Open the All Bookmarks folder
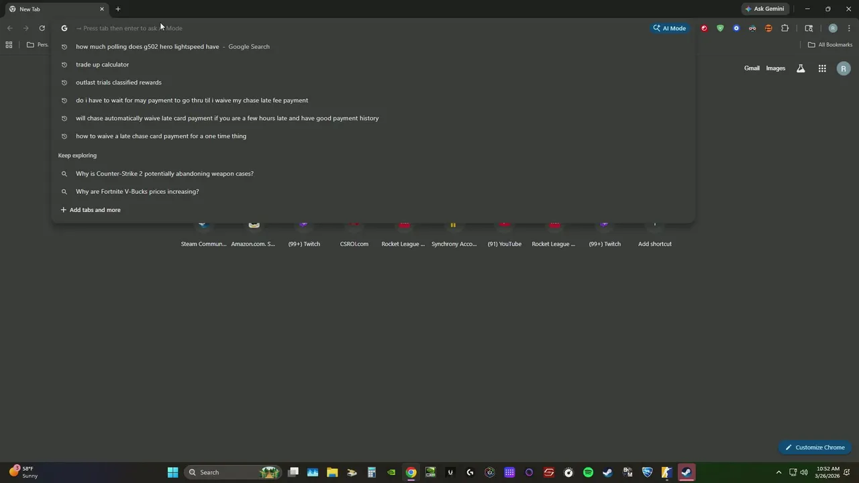Viewport: 859px width, 483px height. pyautogui.click(x=830, y=45)
